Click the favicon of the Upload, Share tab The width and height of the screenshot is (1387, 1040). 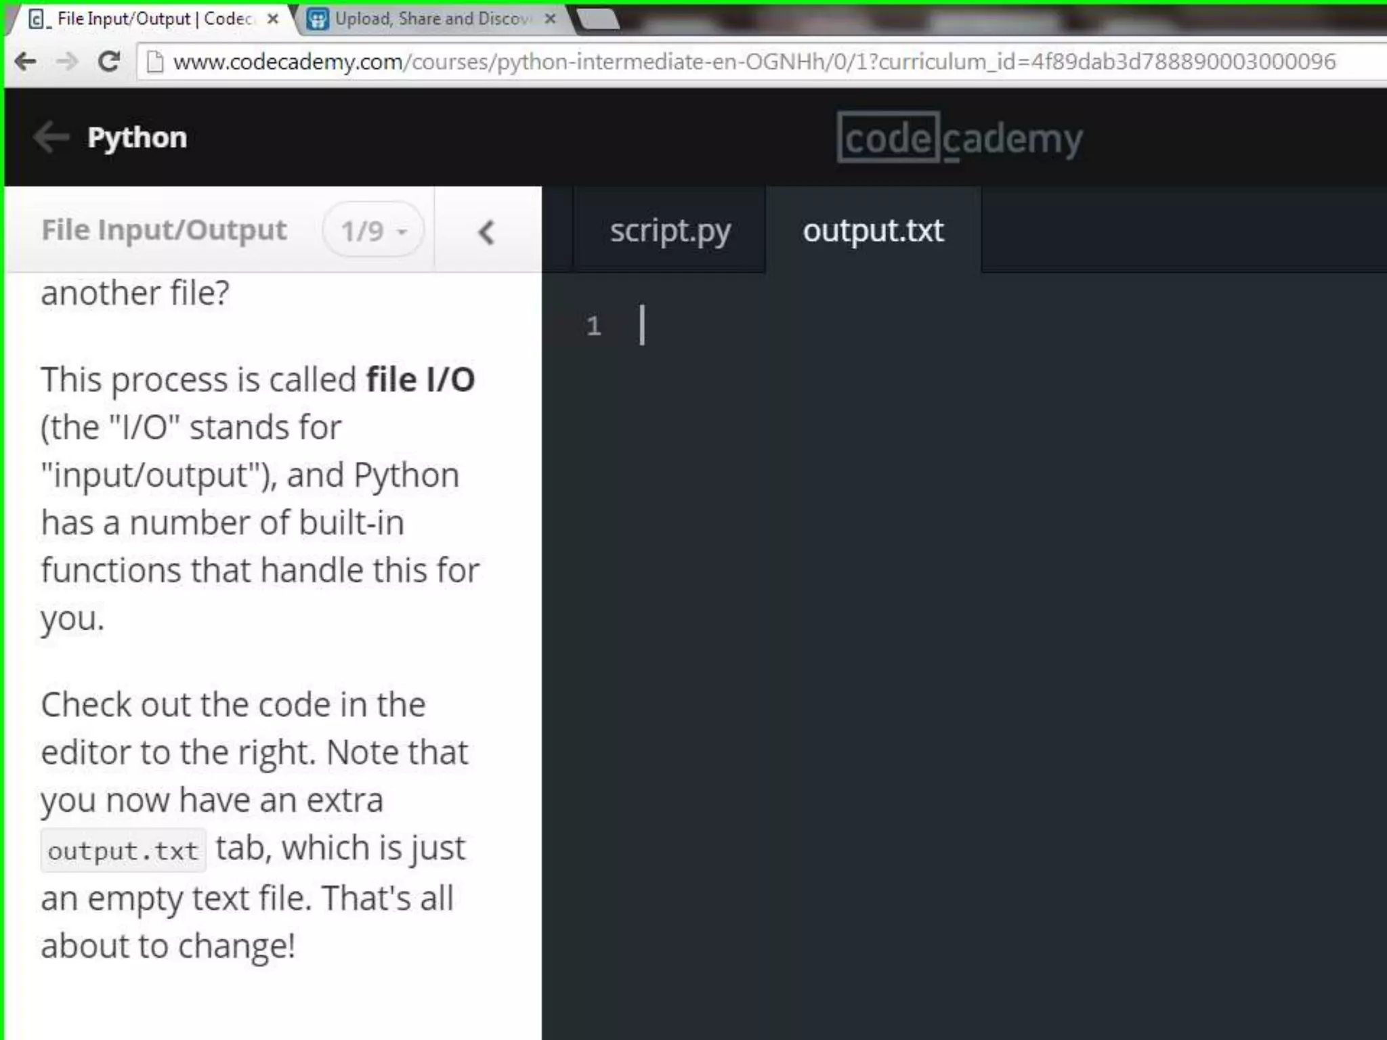coord(318,19)
